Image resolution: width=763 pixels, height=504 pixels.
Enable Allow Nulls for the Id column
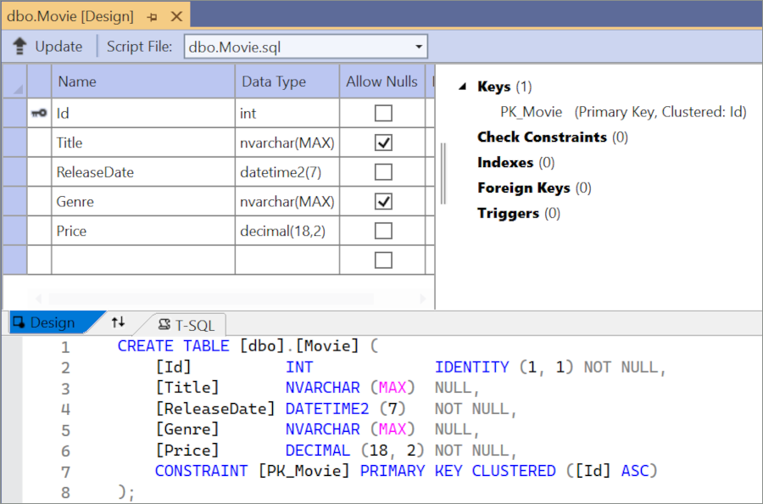click(383, 113)
